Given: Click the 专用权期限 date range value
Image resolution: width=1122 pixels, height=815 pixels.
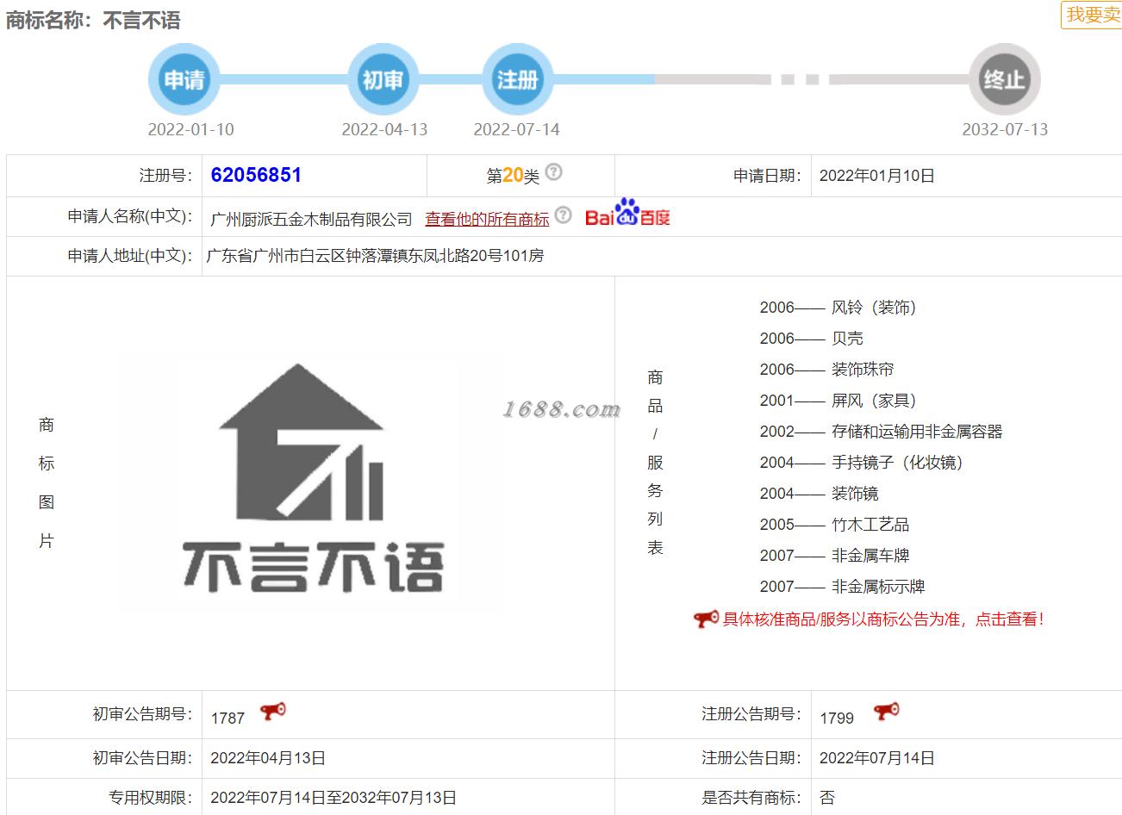Looking at the screenshot, I should (333, 798).
